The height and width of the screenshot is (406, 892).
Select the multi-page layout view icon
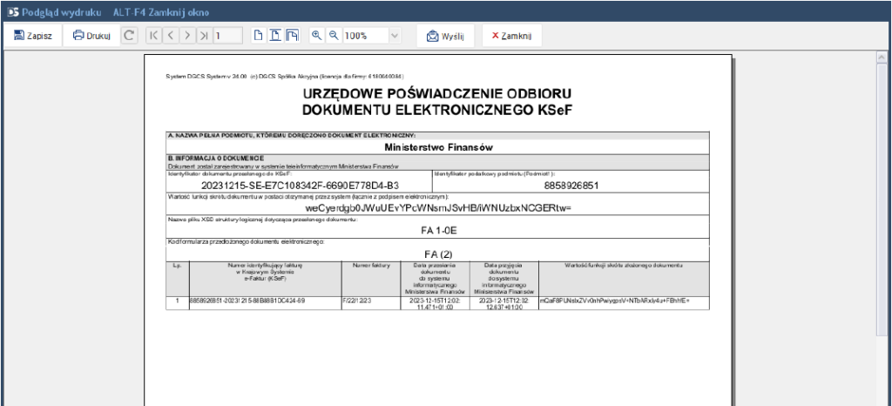[292, 36]
